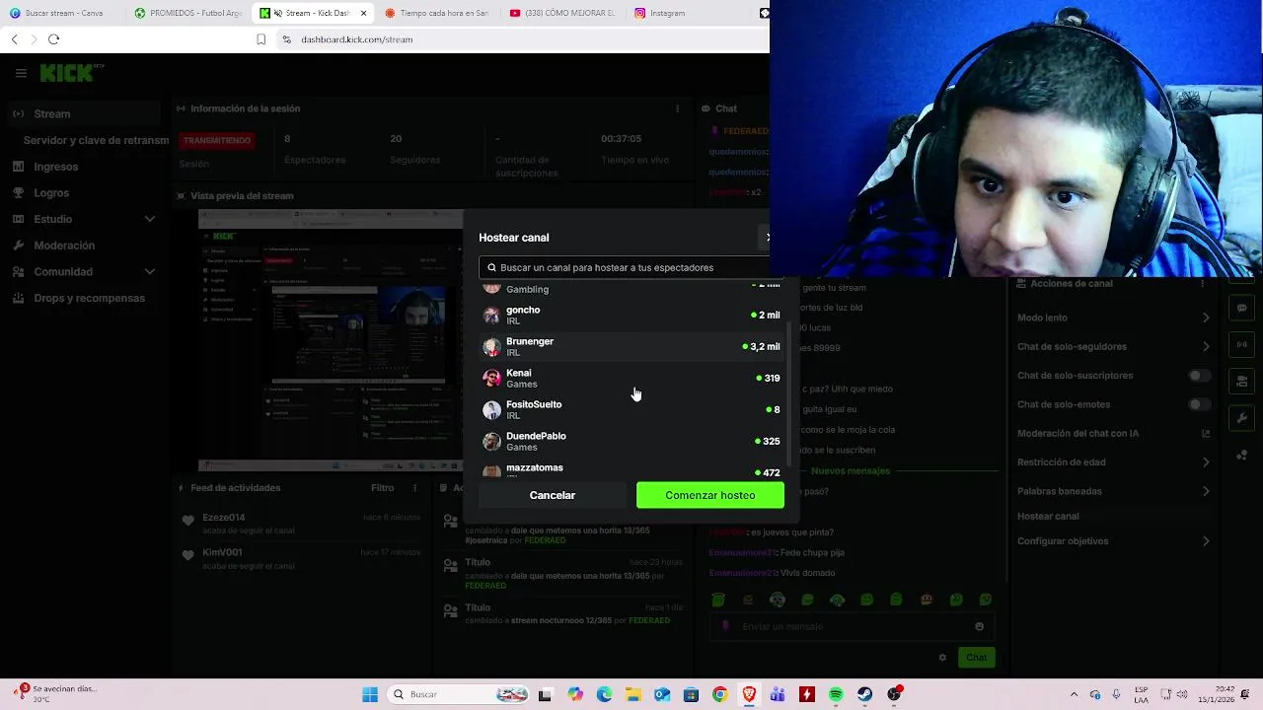Expand the Estudio sidebar section
This screenshot has width=1263, height=710.
tap(150, 219)
